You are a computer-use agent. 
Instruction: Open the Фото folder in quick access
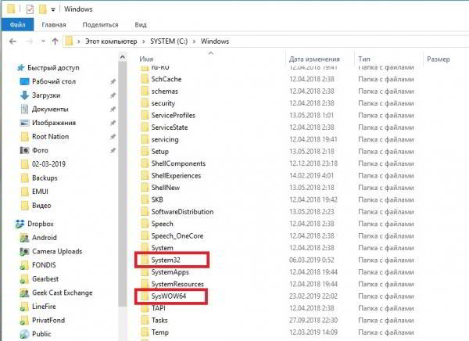click(x=40, y=150)
